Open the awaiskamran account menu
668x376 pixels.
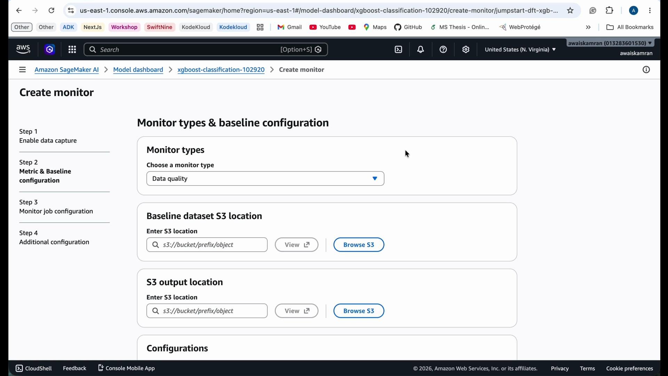click(x=611, y=43)
